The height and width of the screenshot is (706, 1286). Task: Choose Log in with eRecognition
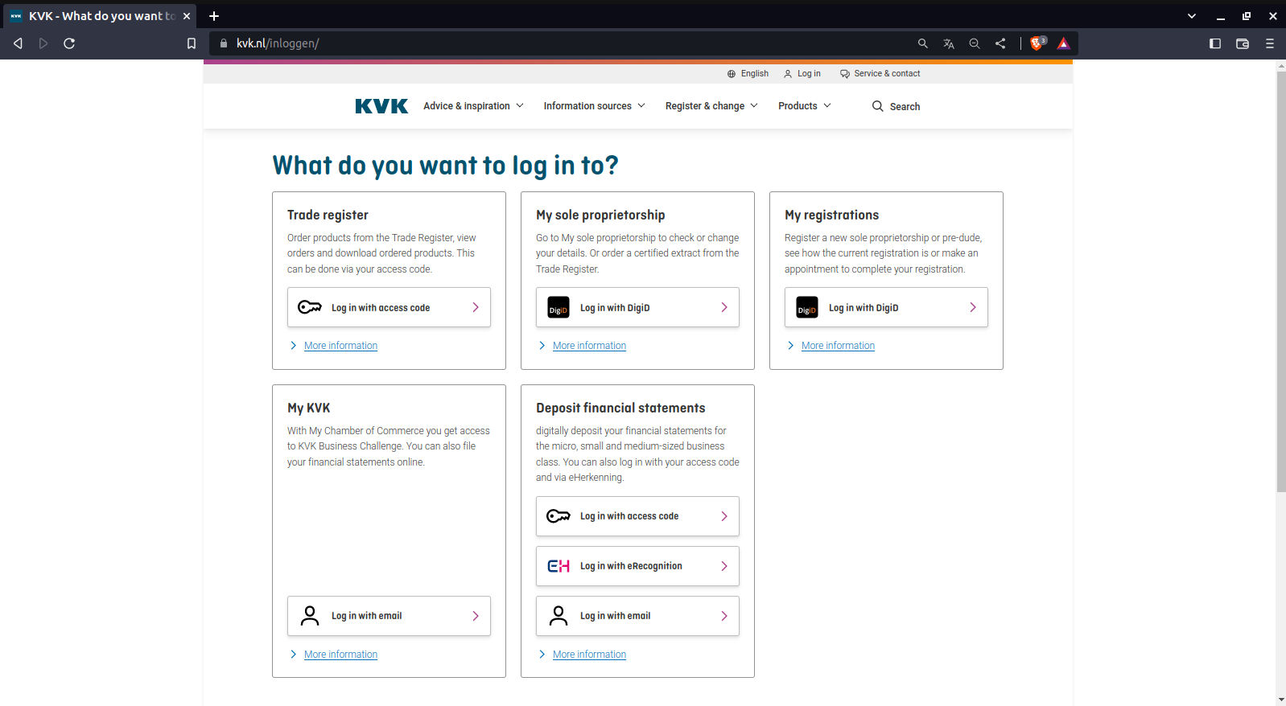[x=637, y=566]
